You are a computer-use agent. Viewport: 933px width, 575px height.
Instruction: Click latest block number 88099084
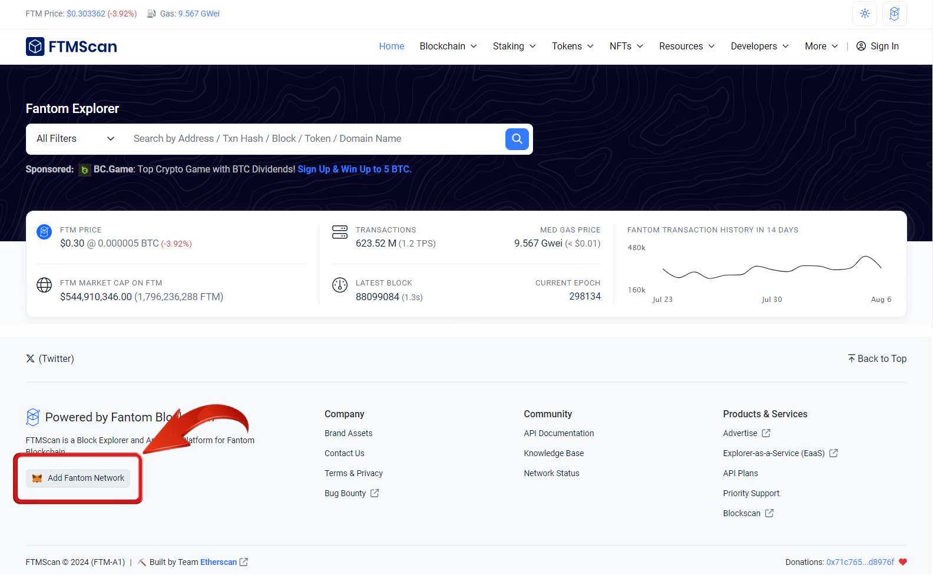tap(378, 297)
